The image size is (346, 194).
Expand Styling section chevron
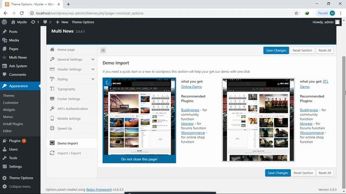pos(93,79)
